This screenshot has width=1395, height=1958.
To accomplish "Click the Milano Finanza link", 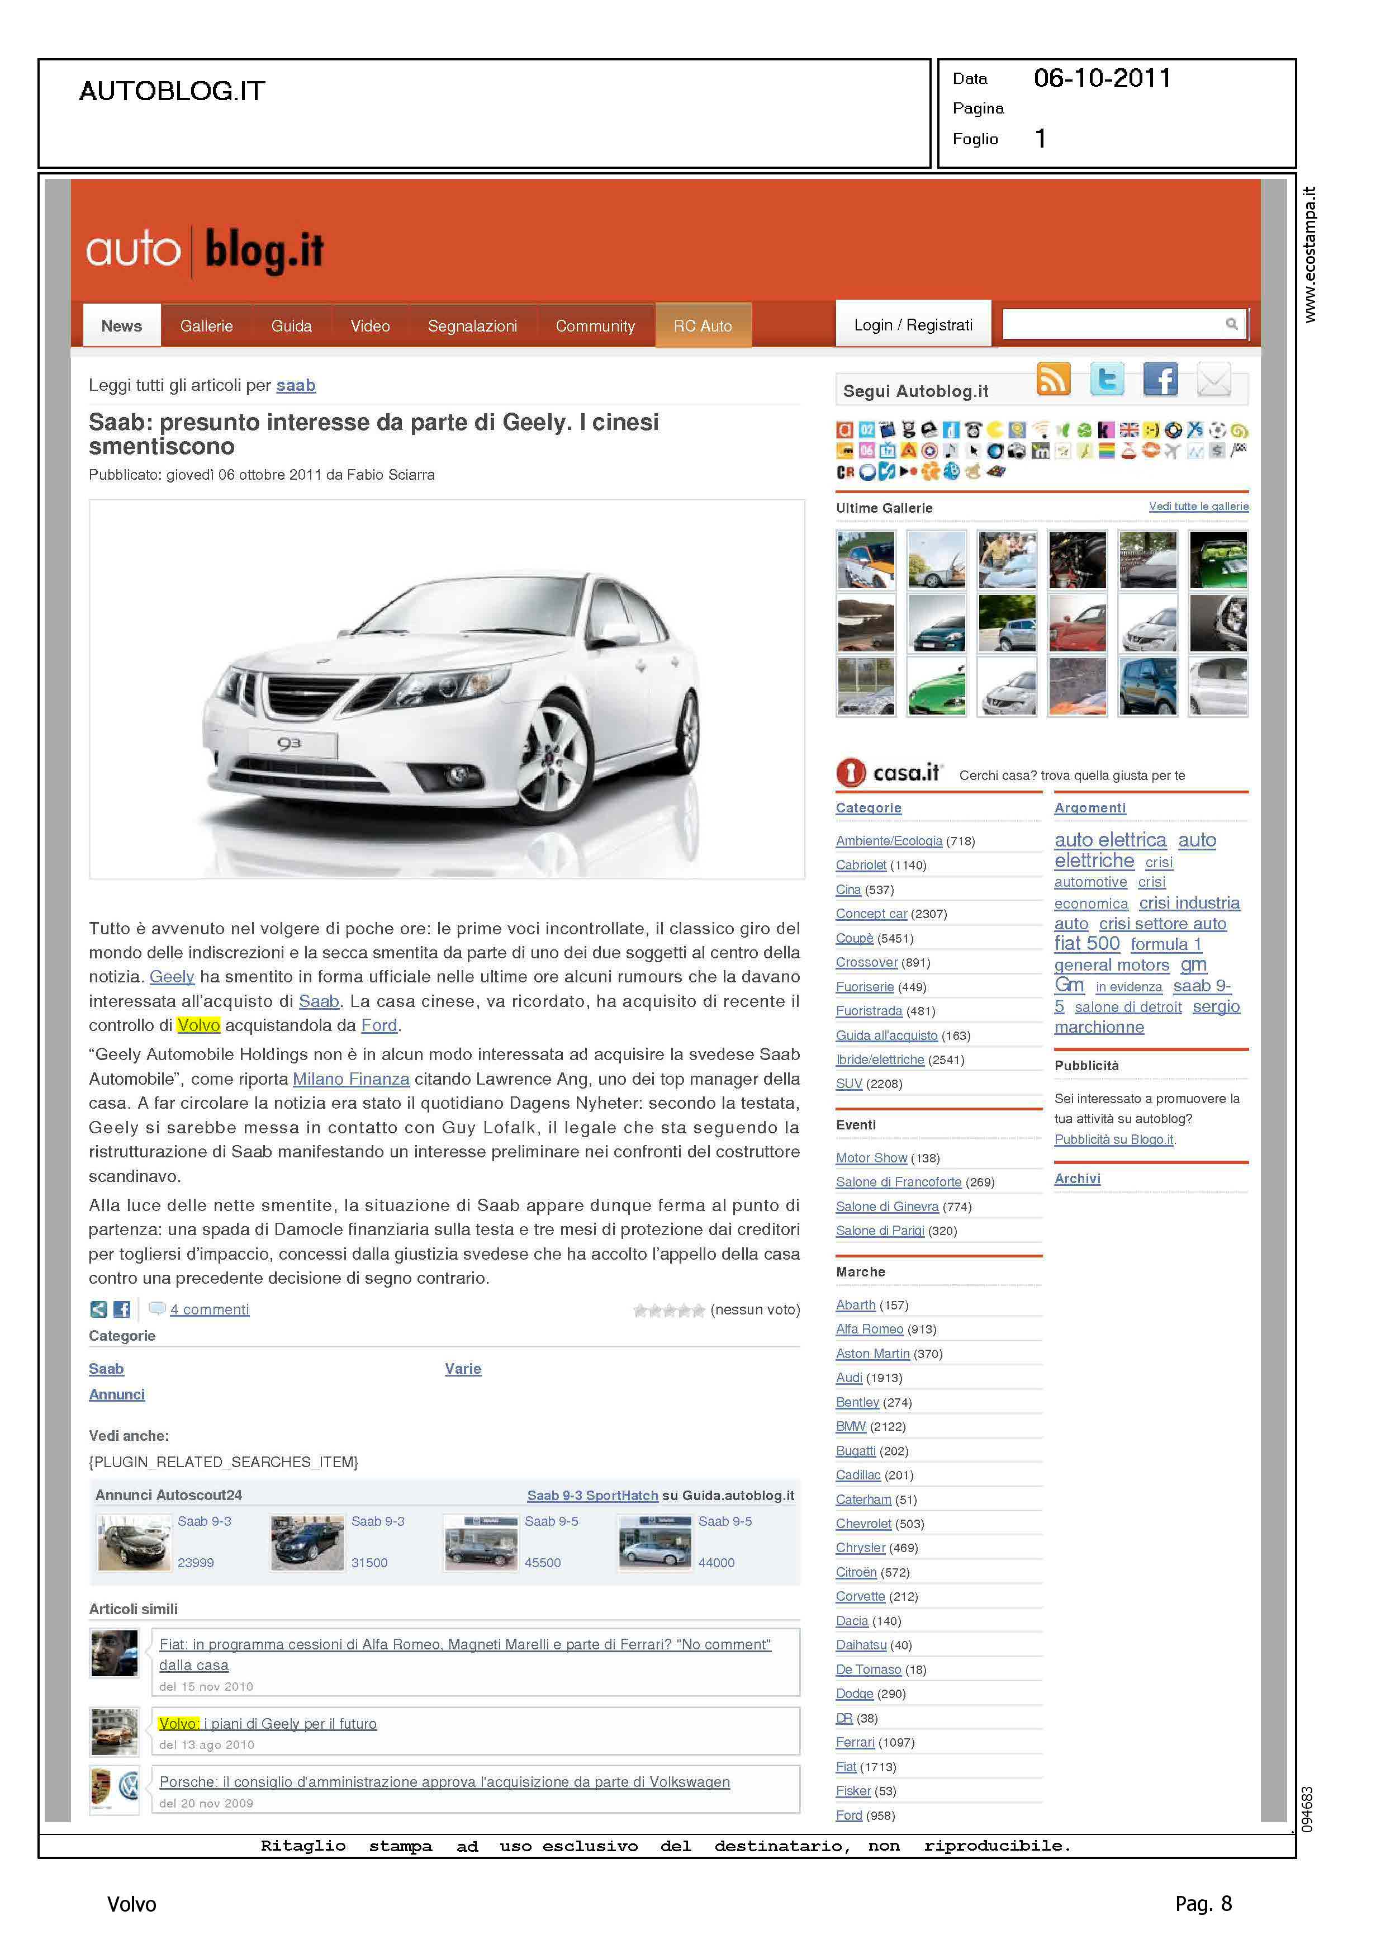I will pos(350,1079).
